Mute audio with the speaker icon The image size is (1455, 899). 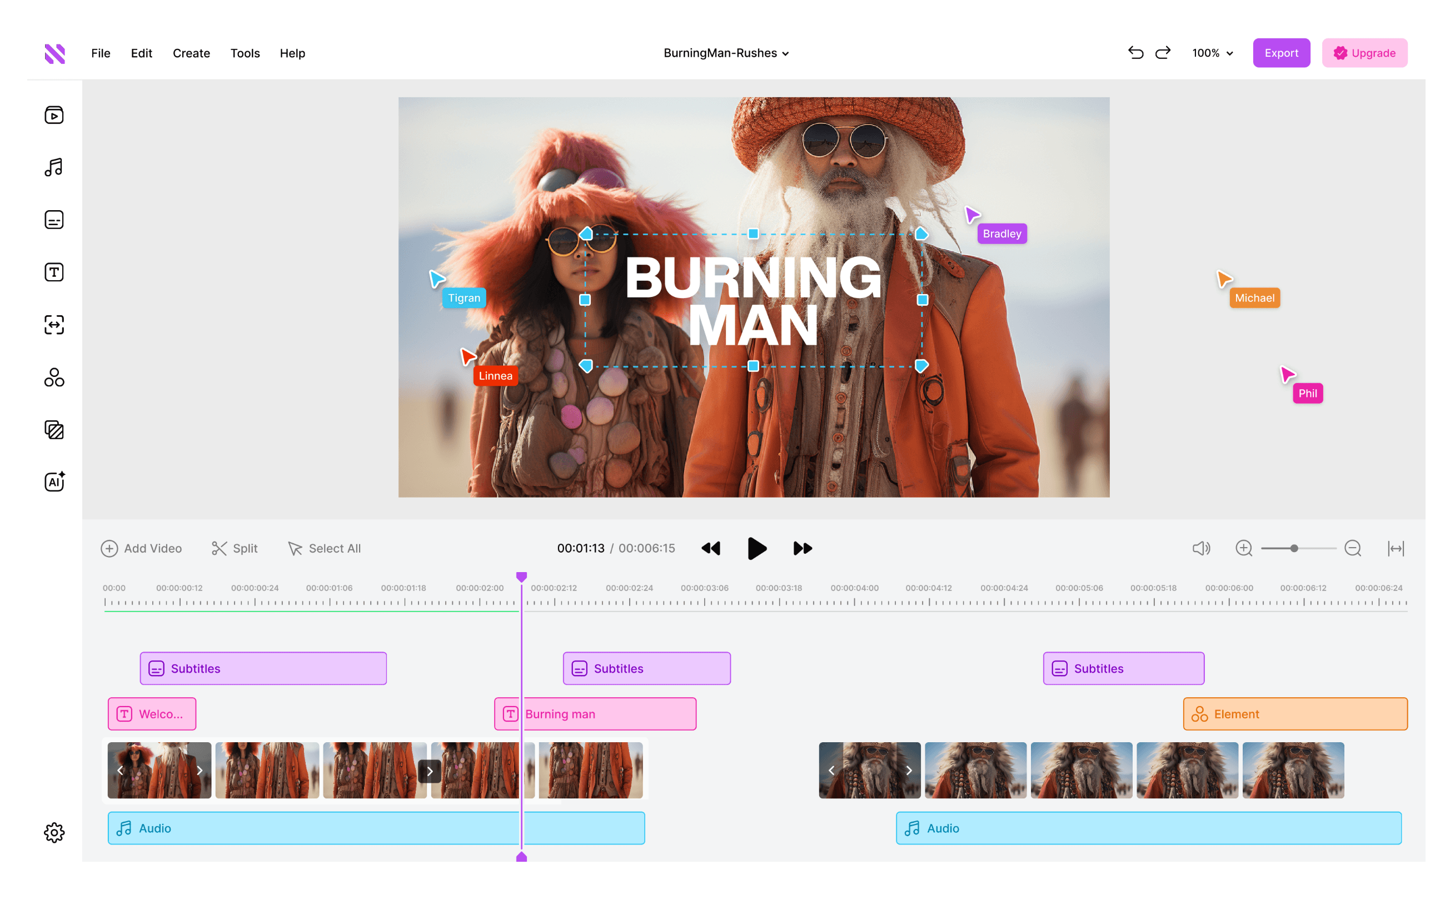1200,548
